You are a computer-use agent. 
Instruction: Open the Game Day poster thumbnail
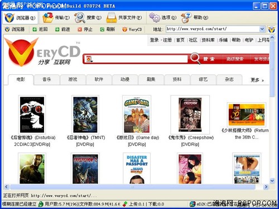click(x=137, y=115)
